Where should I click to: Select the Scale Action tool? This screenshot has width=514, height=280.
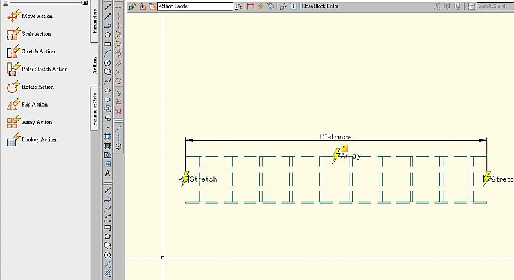29,34
